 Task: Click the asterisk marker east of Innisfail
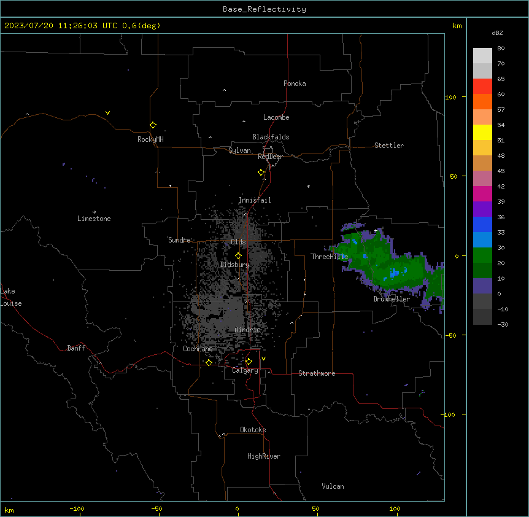(308, 187)
